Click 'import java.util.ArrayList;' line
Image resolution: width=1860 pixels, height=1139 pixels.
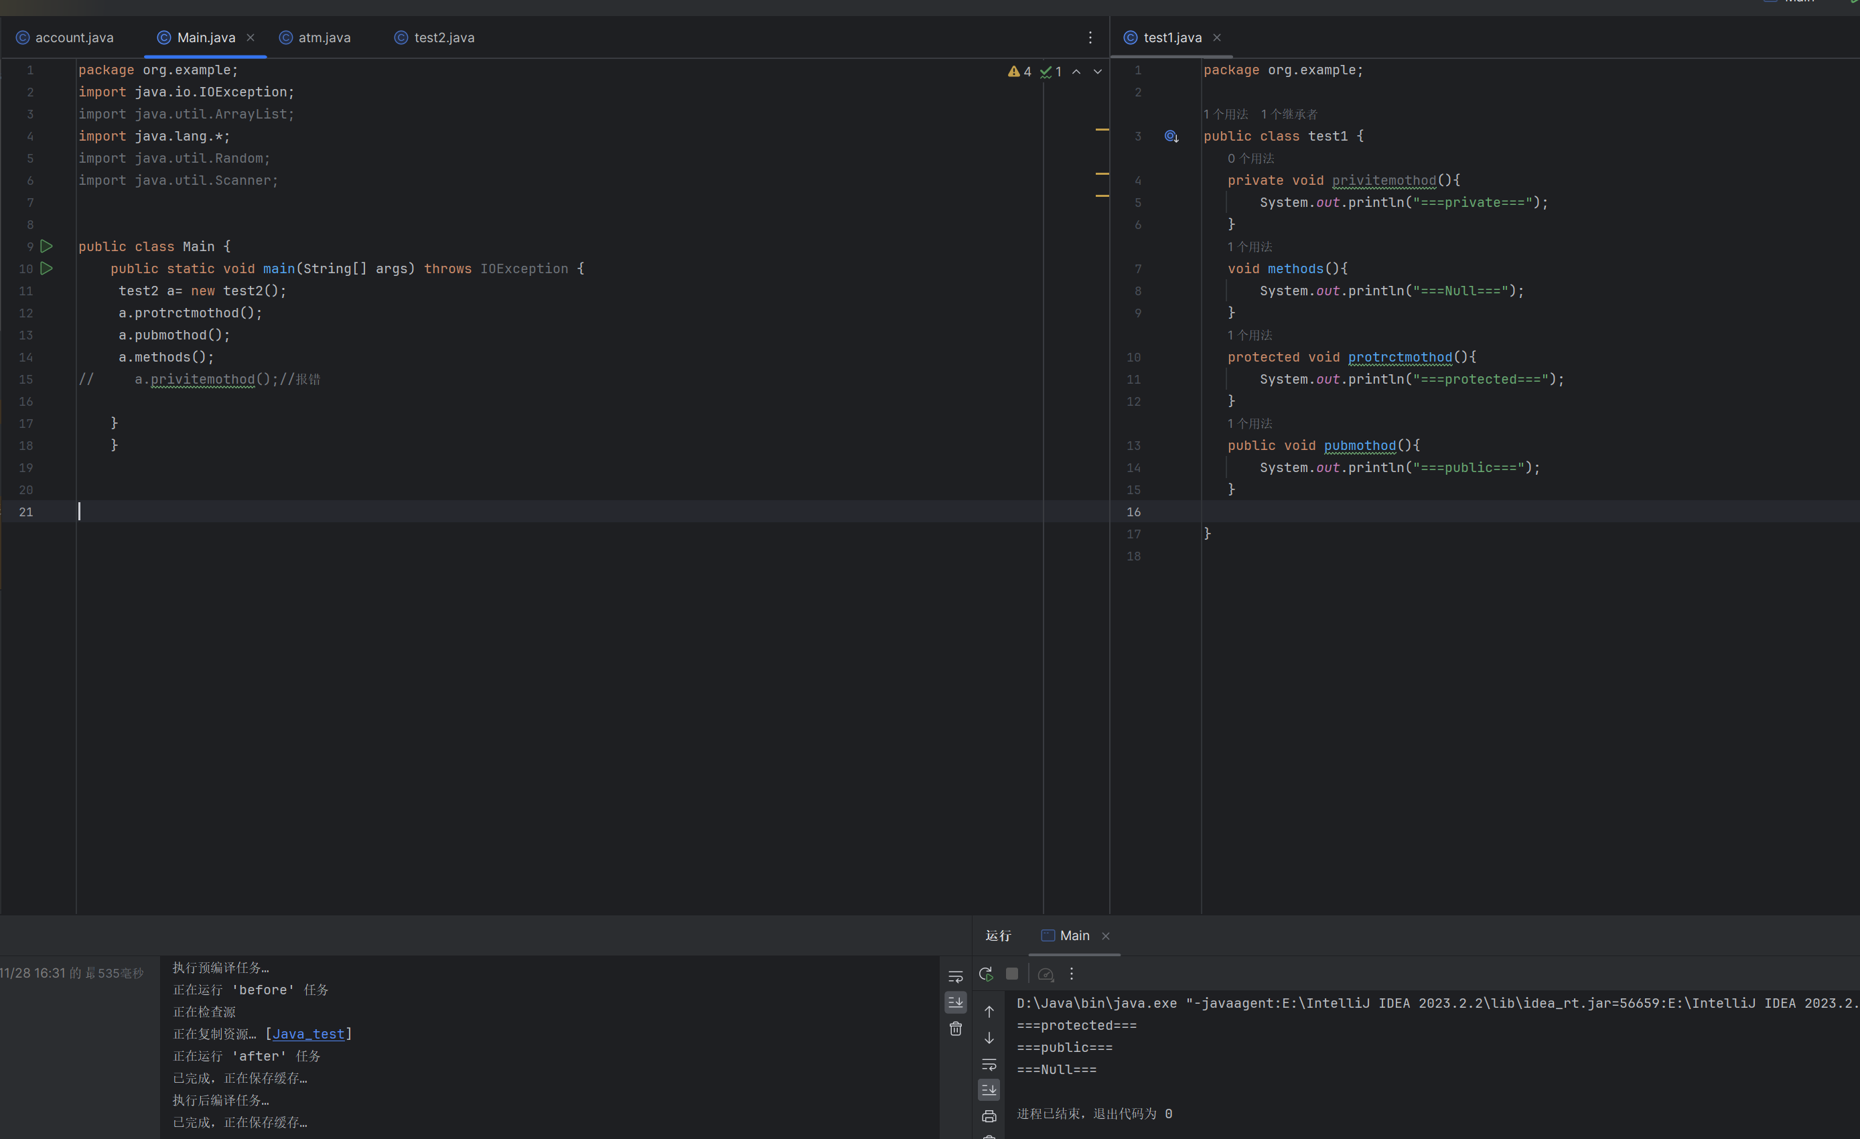[186, 114]
